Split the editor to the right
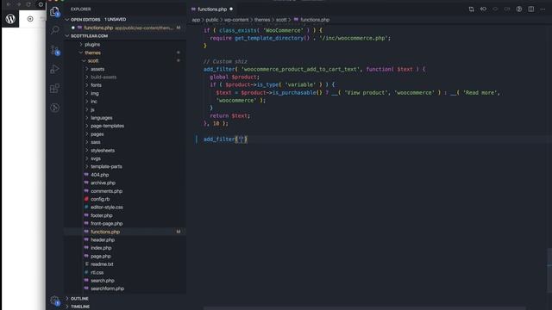This screenshot has height=310, width=552. click(531, 9)
